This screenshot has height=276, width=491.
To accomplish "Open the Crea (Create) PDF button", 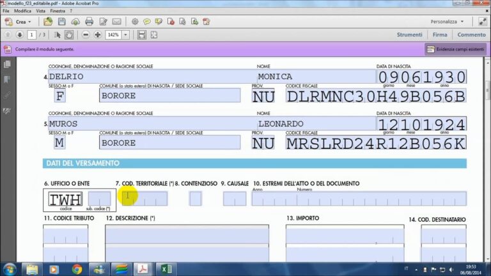I will click(x=18, y=22).
